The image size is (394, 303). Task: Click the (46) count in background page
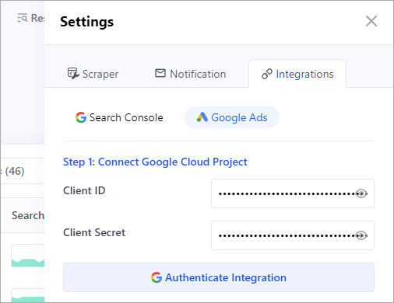tap(15, 171)
